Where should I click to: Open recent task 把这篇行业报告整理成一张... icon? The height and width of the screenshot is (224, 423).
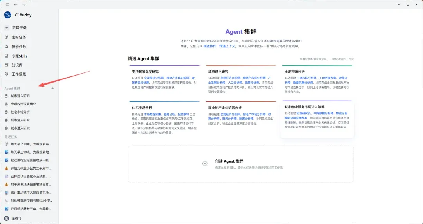pyautogui.click(x=7, y=160)
